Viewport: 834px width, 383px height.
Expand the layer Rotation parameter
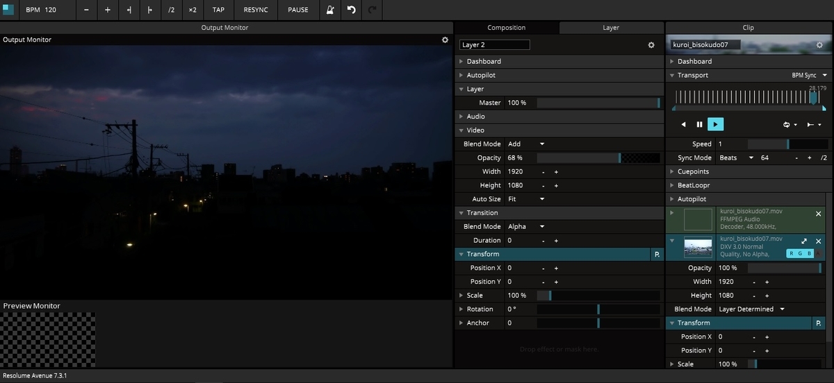461,309
